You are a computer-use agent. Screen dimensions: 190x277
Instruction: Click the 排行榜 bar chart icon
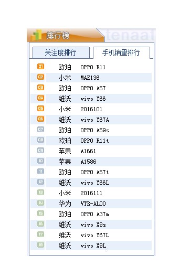(x=36, y=35)
